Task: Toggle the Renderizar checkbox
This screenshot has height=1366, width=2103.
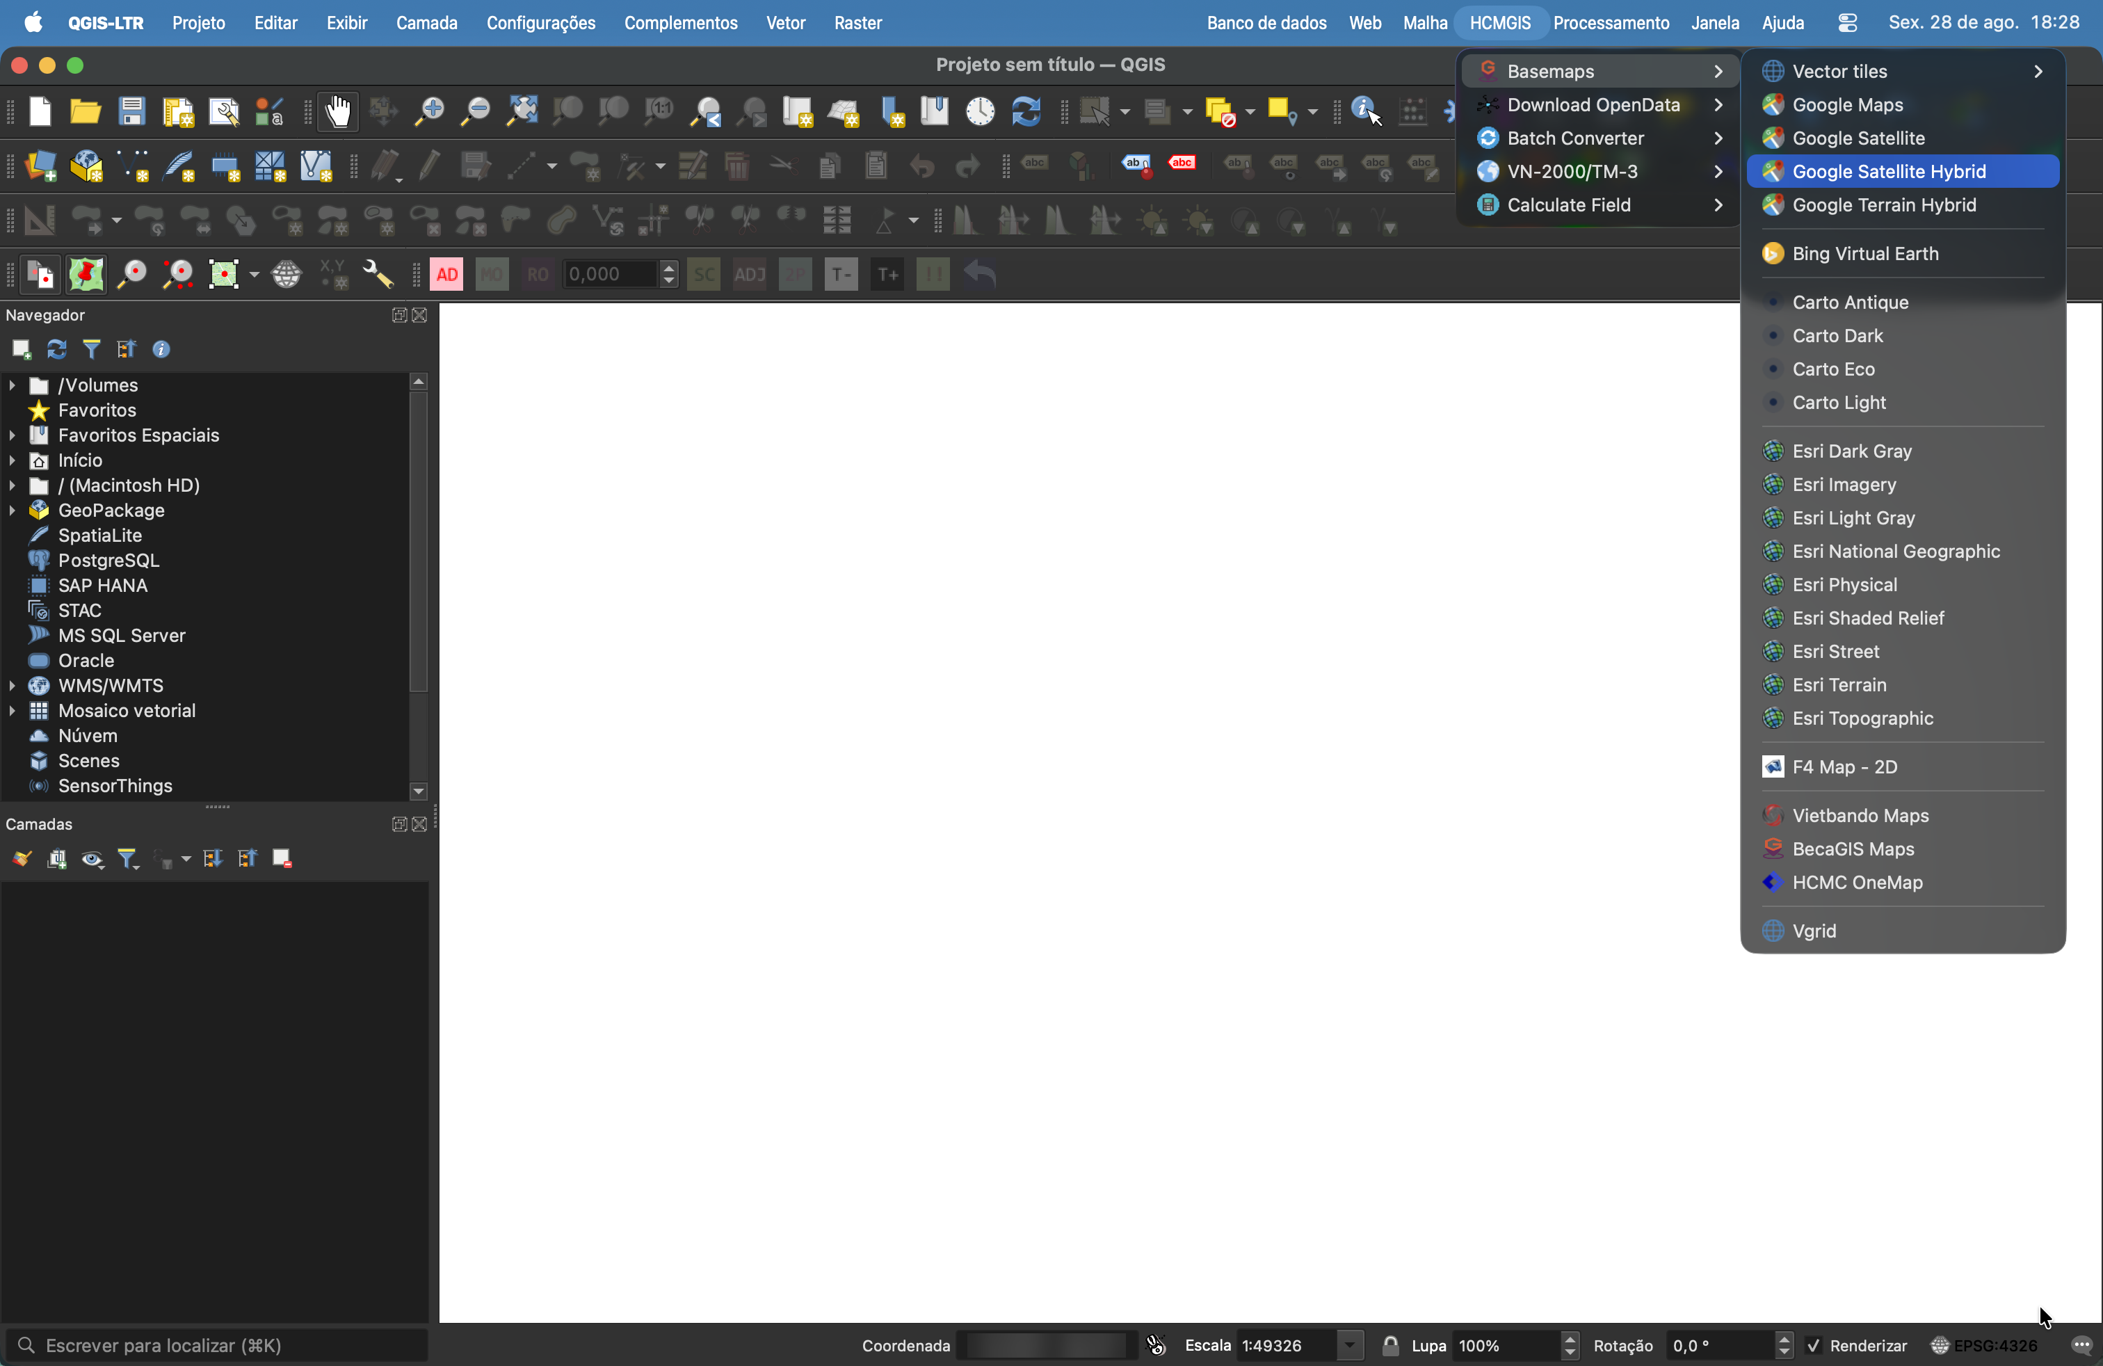Action: [1813, 1346]
